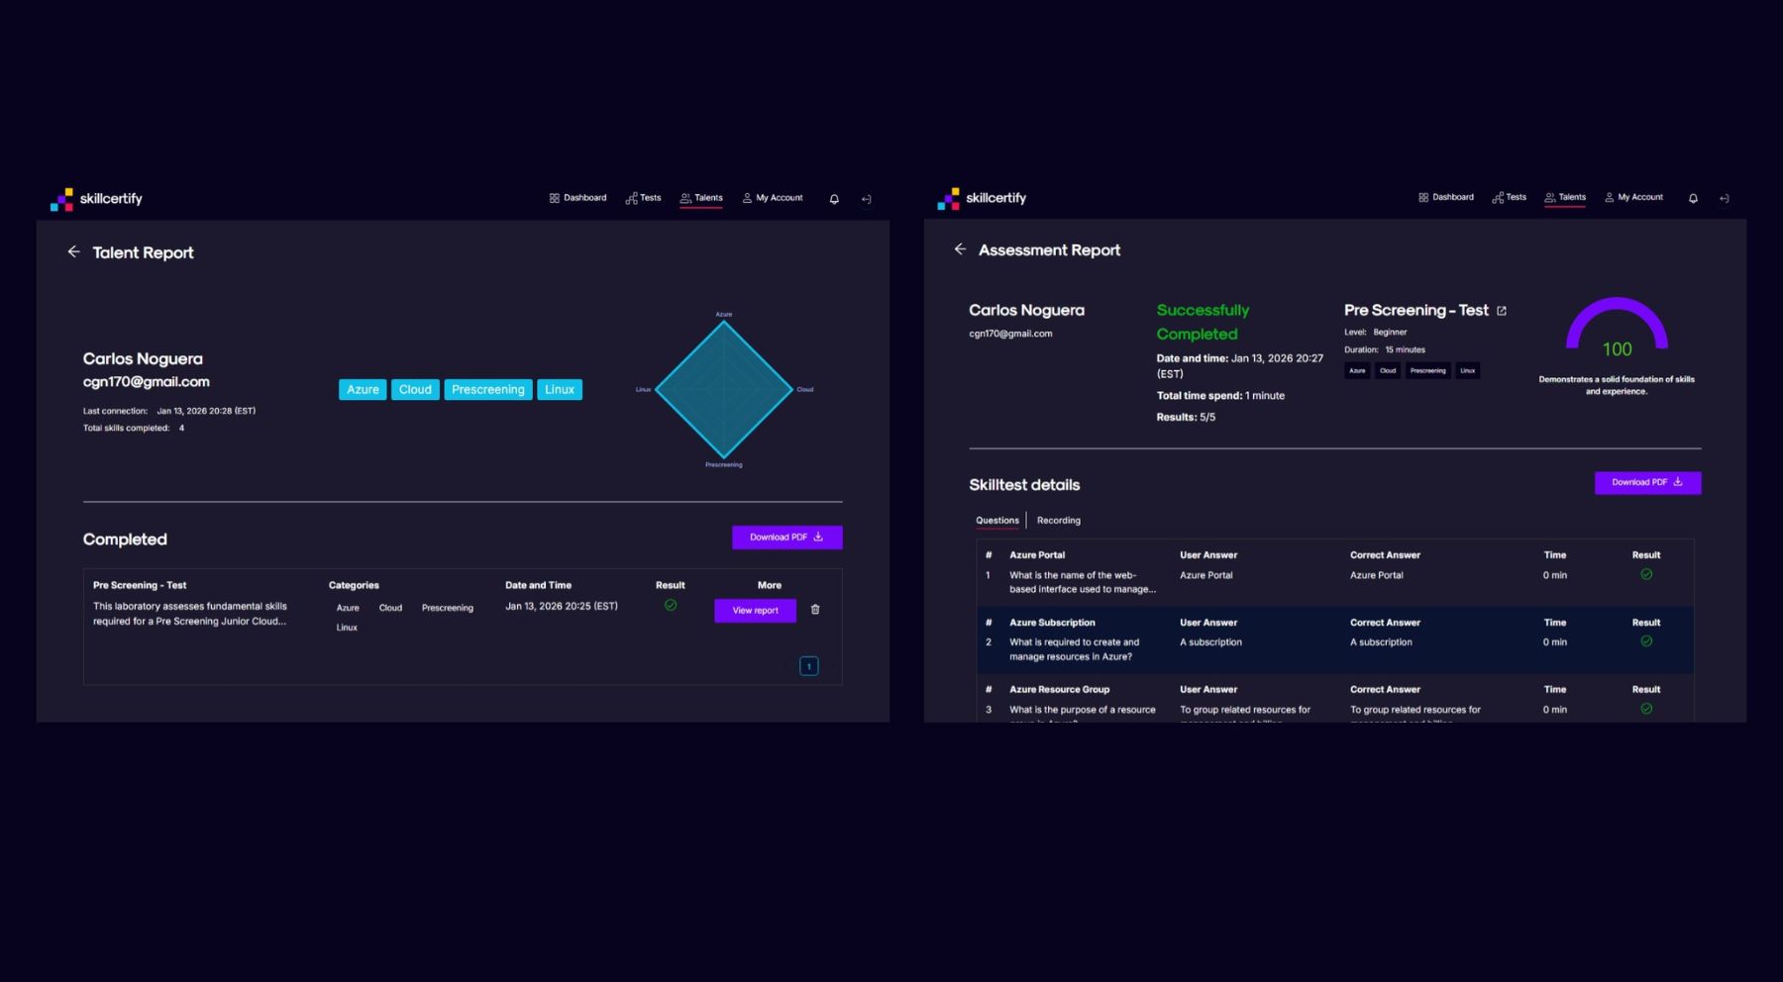This screenshot has height=982, width=1783.
Task: Open Tests in Talent Report navigation
Action: [643, 198]
